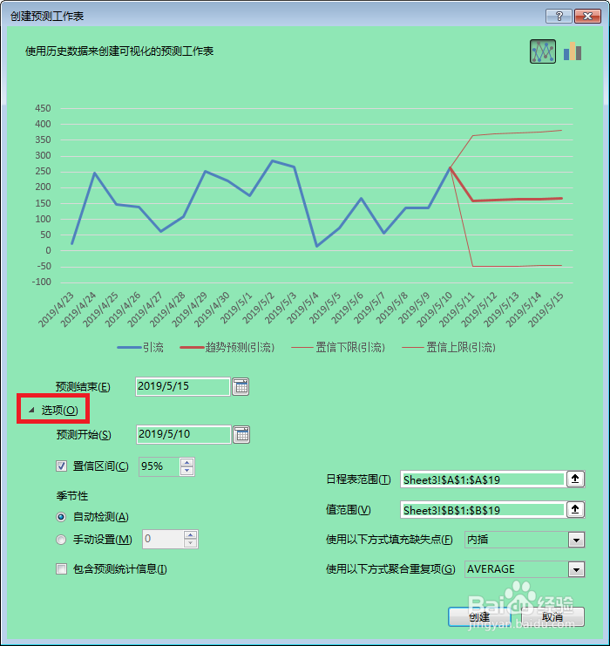Click the help question mark button

[x=559, y=16]
